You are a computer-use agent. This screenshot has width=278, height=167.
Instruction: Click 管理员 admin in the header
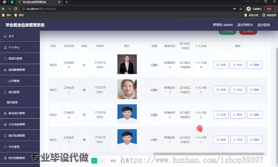pos(223,25)
